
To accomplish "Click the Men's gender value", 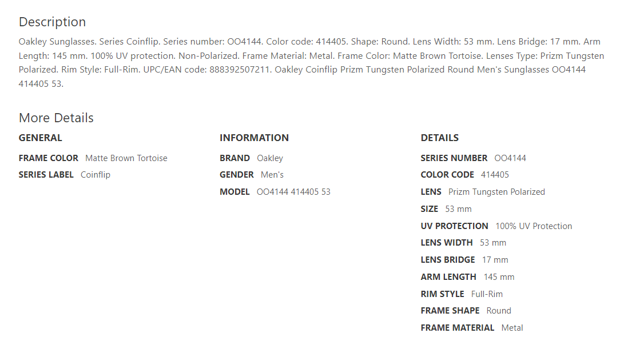I will pos(272,175).
